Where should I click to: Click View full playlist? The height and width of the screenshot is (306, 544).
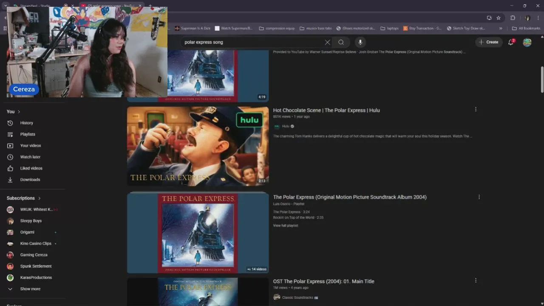point(286,226)
